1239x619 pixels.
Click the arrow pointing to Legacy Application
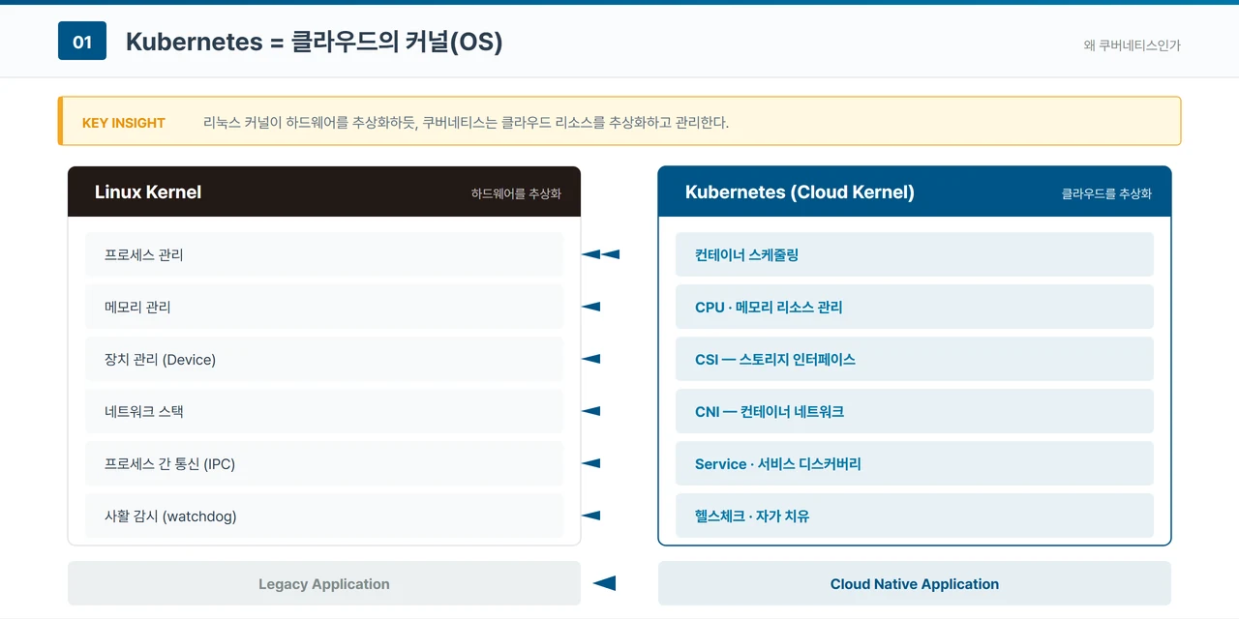tap(604, 583)
